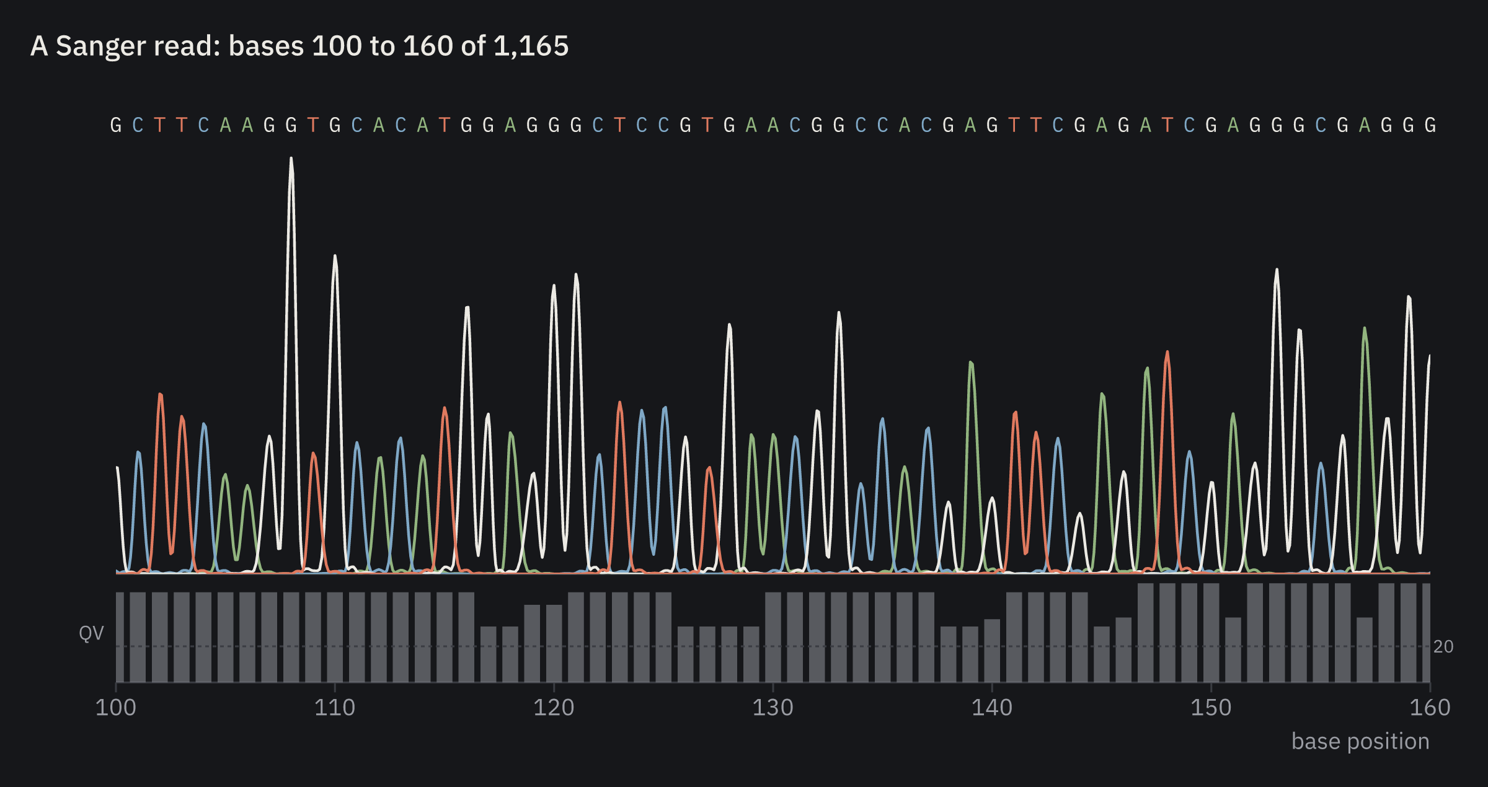Click the "QV" axis label
Screen dimensions: 1488x787
coord(91,633)
